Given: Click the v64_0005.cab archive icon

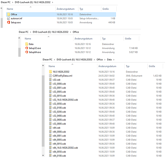Looking at the screenshot, I should [50, 140].
